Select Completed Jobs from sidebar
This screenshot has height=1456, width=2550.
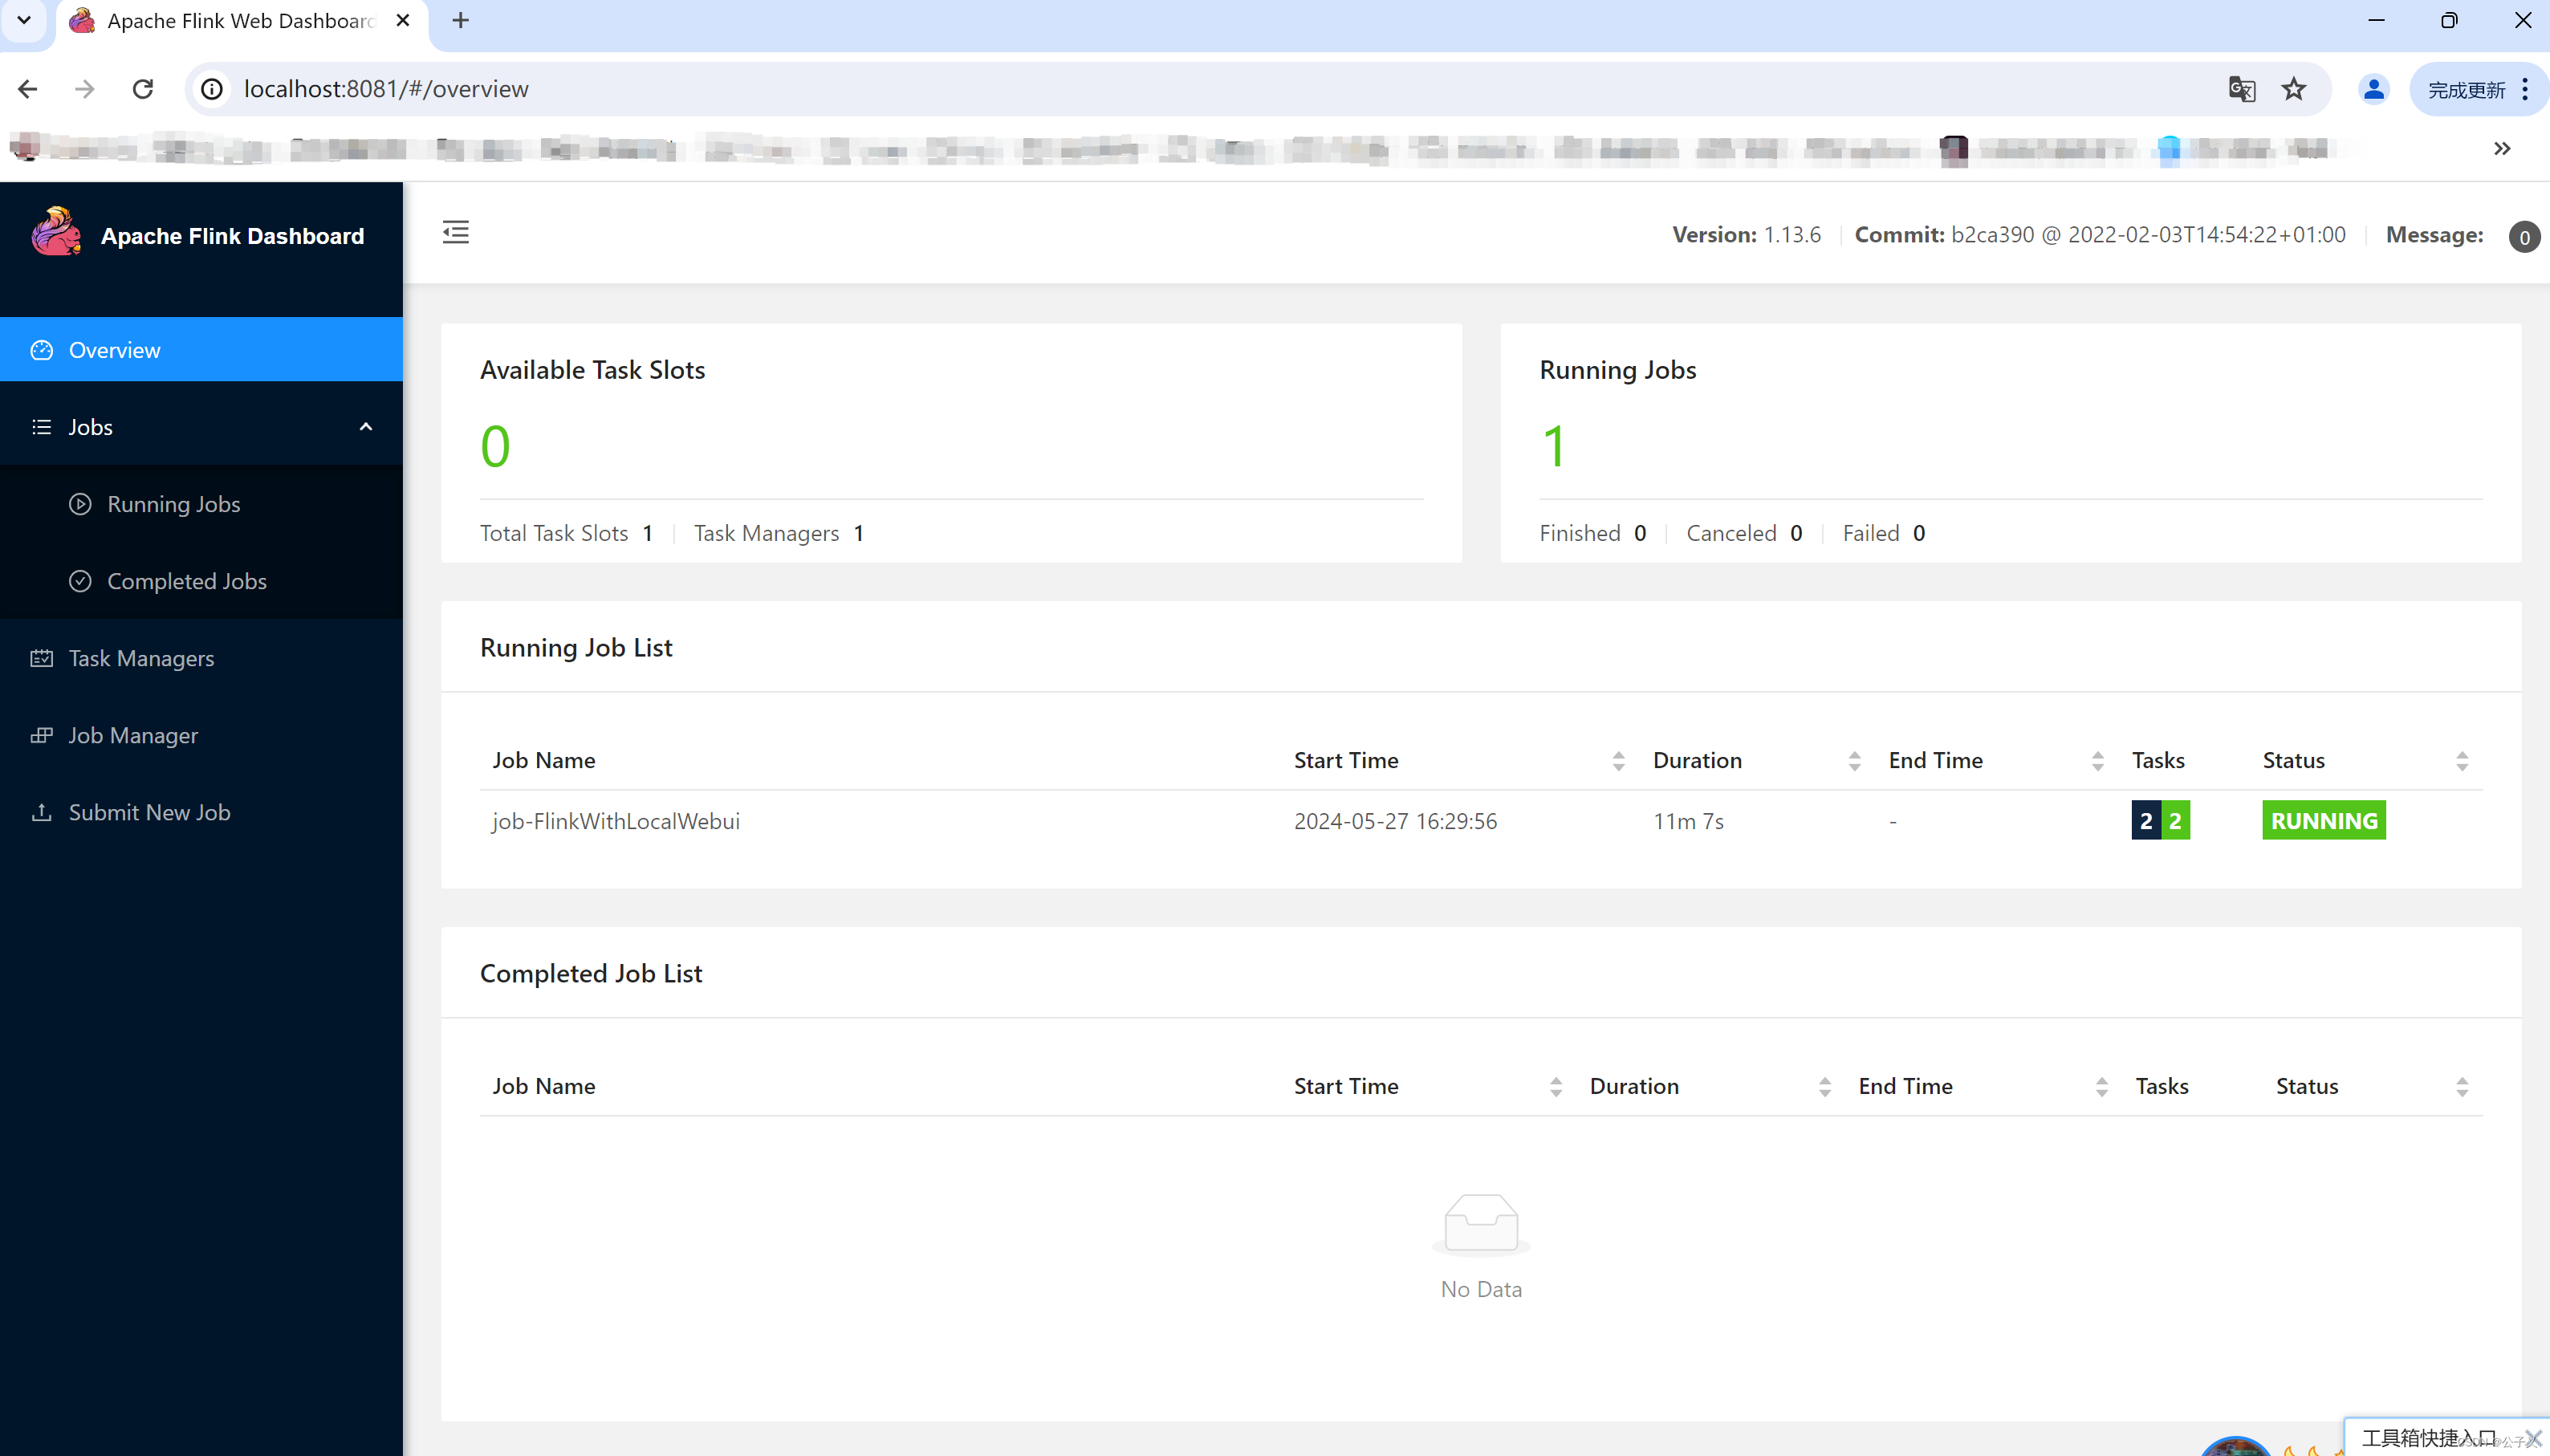[x=185, y=580]
